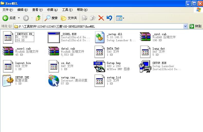The width and height of the screenshot is (203, 132).
Task: Select the Setup.bmp image file
Action: click(x=99, y=66)
